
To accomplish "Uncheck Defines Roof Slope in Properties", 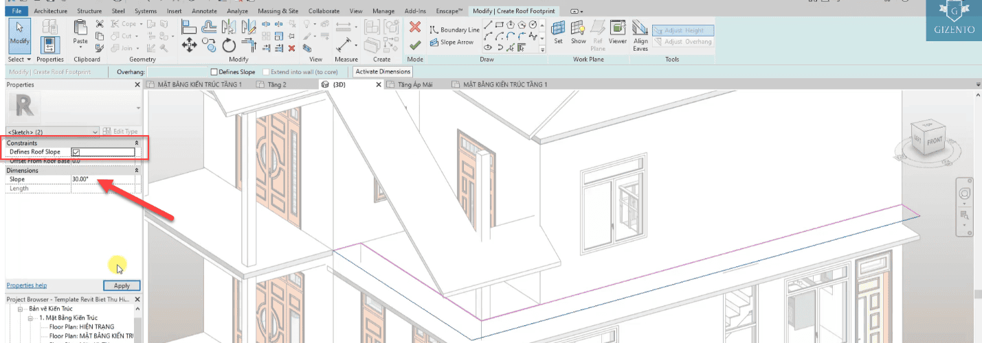I will pos(76,152).
